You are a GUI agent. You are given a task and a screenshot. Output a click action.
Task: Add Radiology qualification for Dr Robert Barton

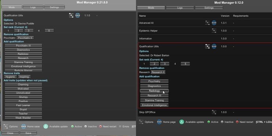click(x=154, y=91)
